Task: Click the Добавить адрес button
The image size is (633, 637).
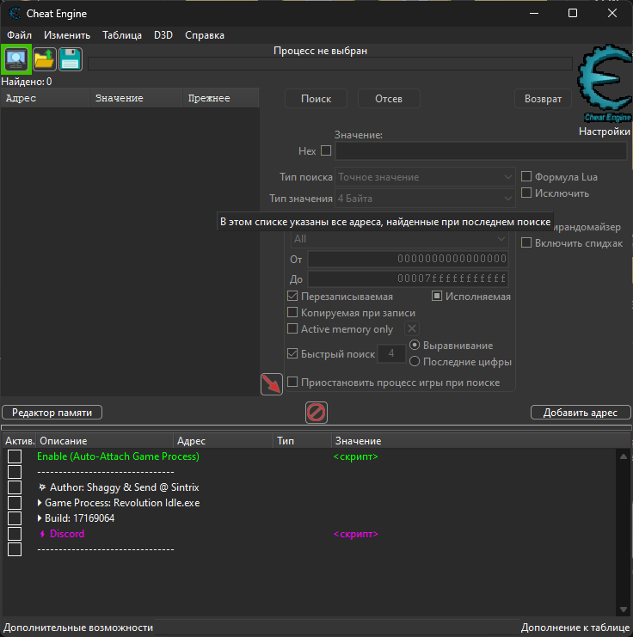Action: (580, 413)
